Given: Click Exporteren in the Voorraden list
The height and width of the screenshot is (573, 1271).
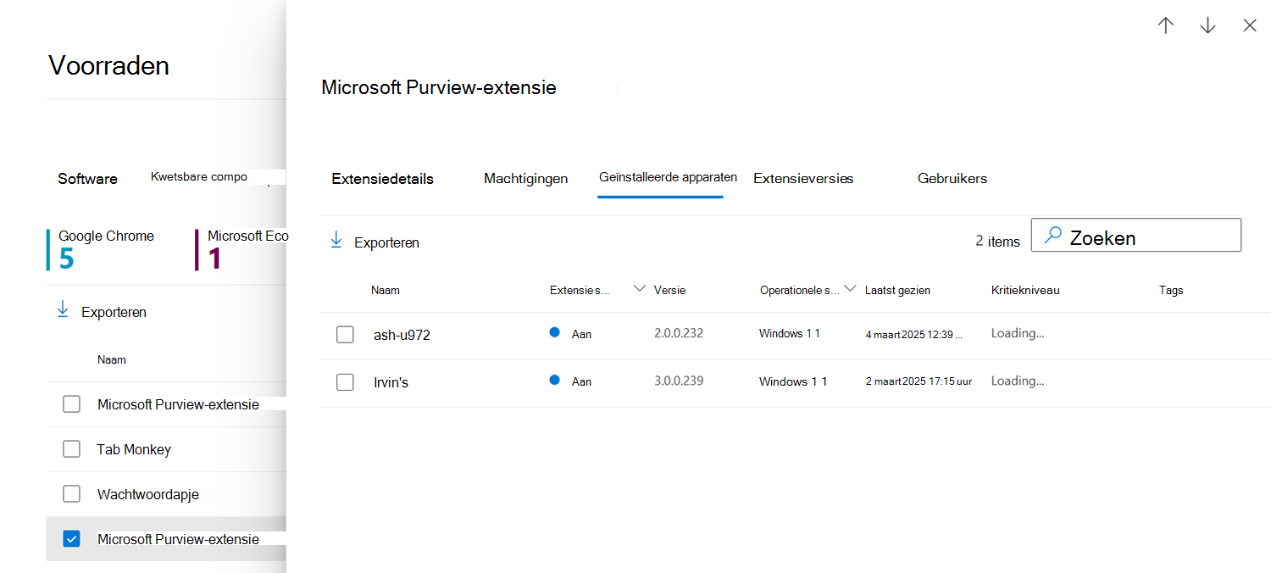Looking at the screenshot, I should (x=114, y=312).
